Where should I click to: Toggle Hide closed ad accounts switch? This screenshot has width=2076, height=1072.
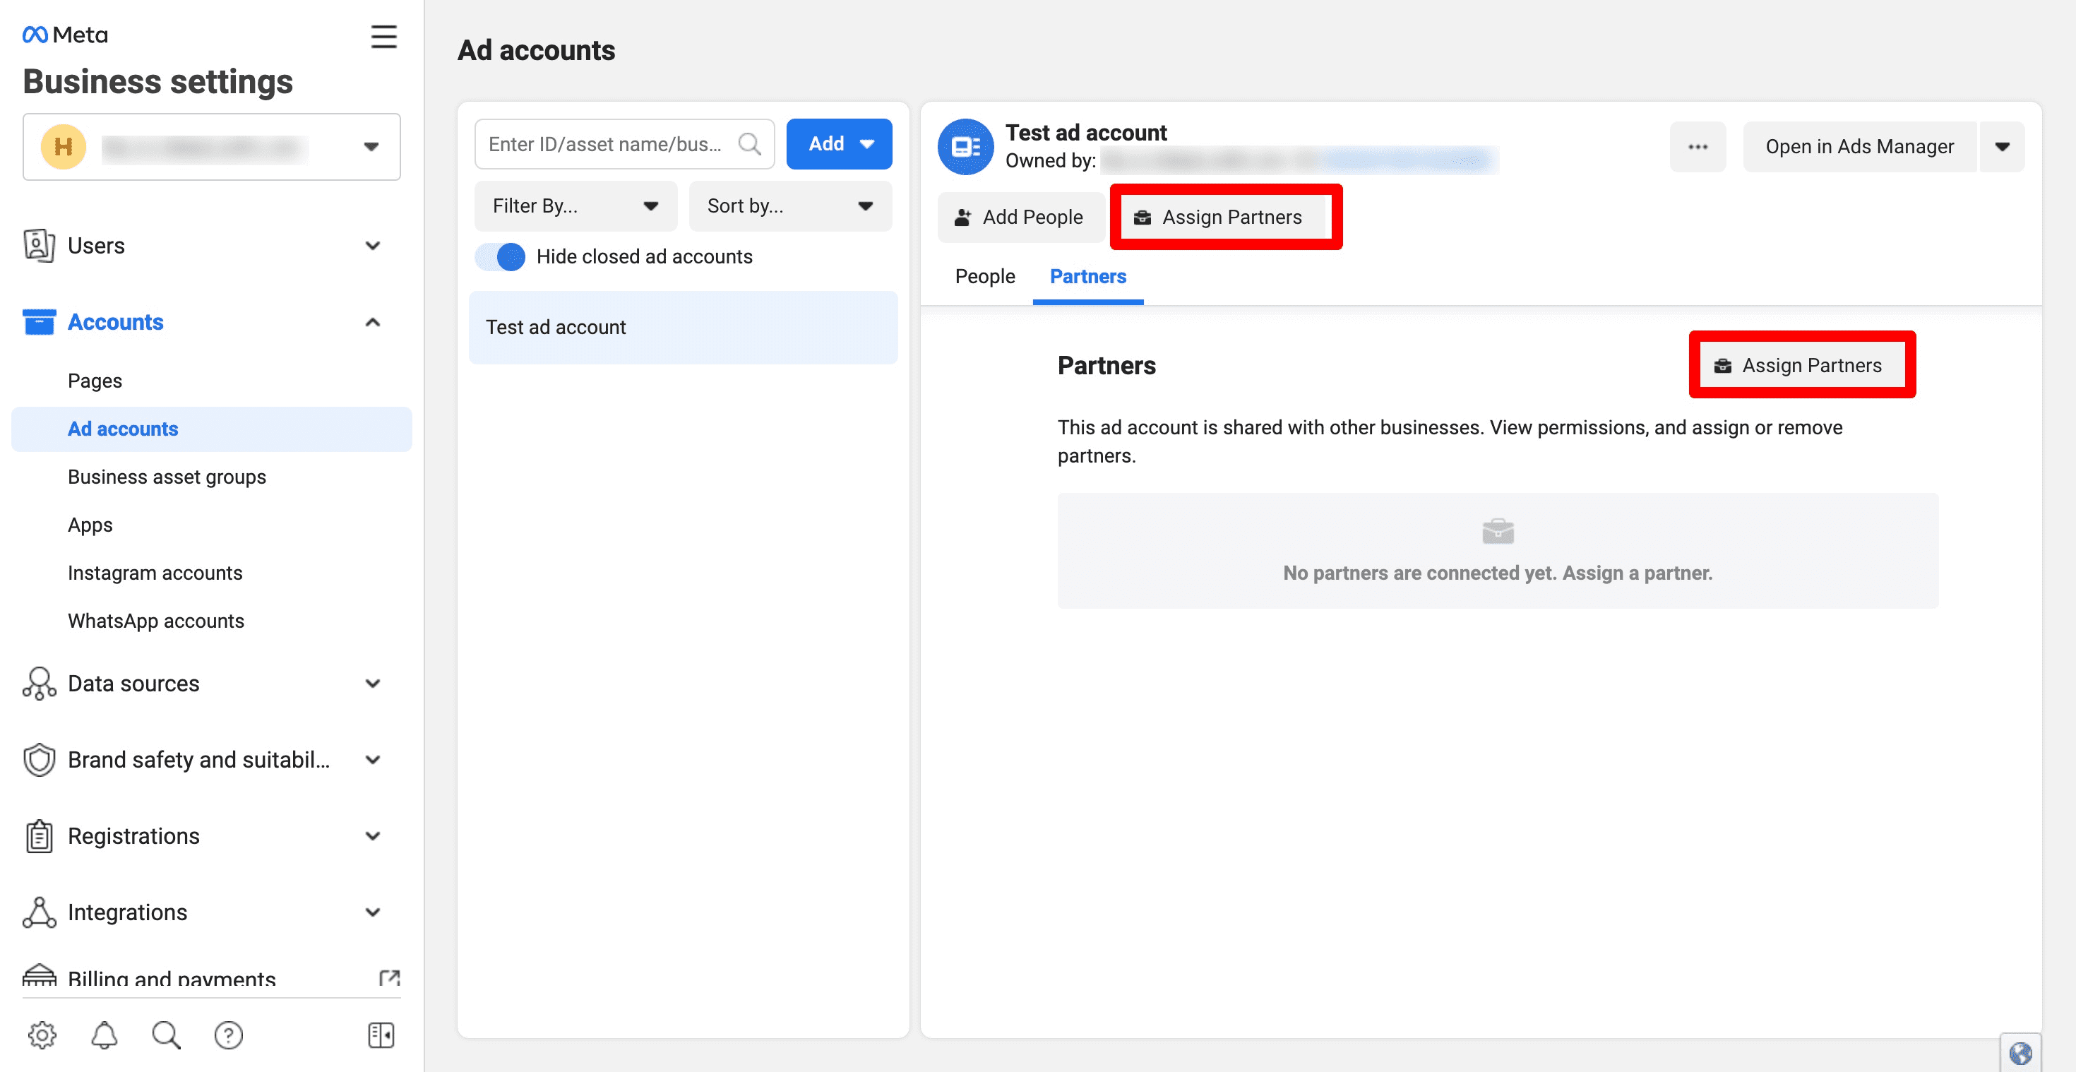click(501, 256)
